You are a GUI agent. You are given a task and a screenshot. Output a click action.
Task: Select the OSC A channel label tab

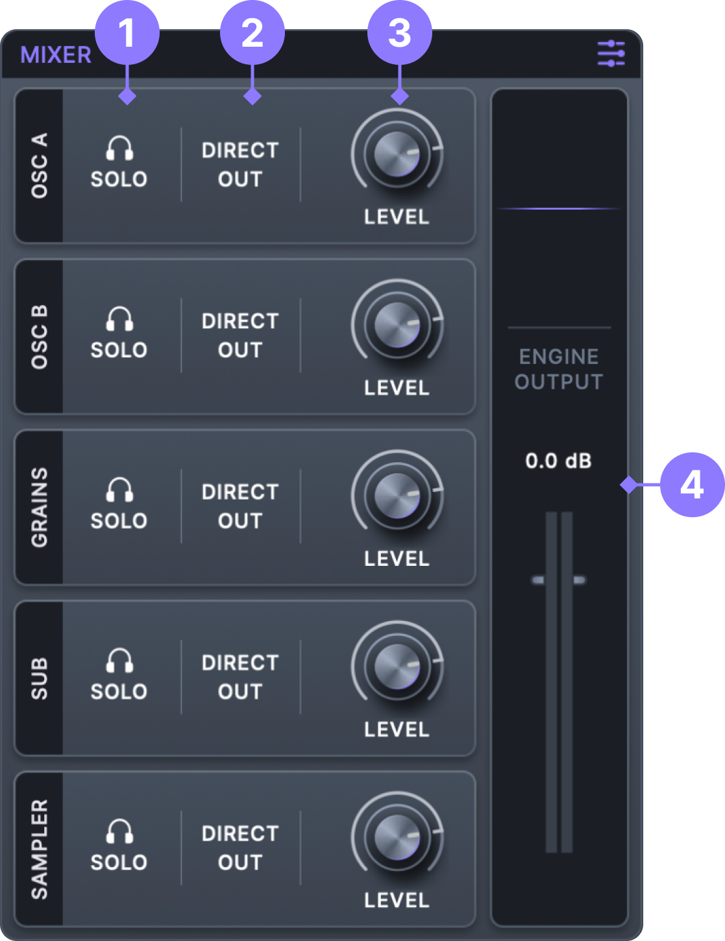click(x=39, y=165)
